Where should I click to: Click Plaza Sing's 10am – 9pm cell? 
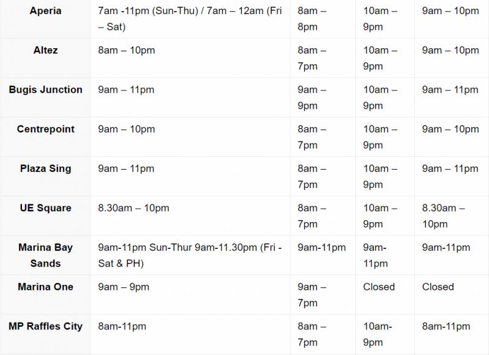[380, 176]
